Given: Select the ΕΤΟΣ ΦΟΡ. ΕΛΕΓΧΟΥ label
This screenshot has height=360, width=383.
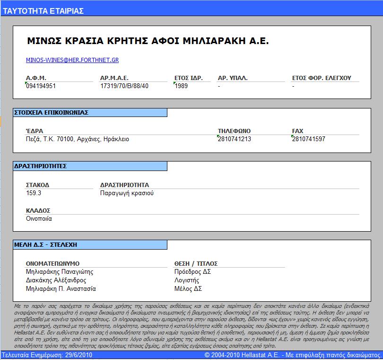Looking at the screenshot, I should [322, 78].
